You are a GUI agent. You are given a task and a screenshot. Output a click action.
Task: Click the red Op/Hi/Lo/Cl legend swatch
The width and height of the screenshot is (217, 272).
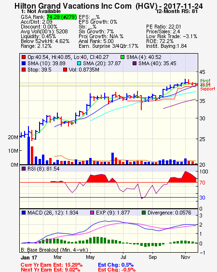(x=24, y=57)
